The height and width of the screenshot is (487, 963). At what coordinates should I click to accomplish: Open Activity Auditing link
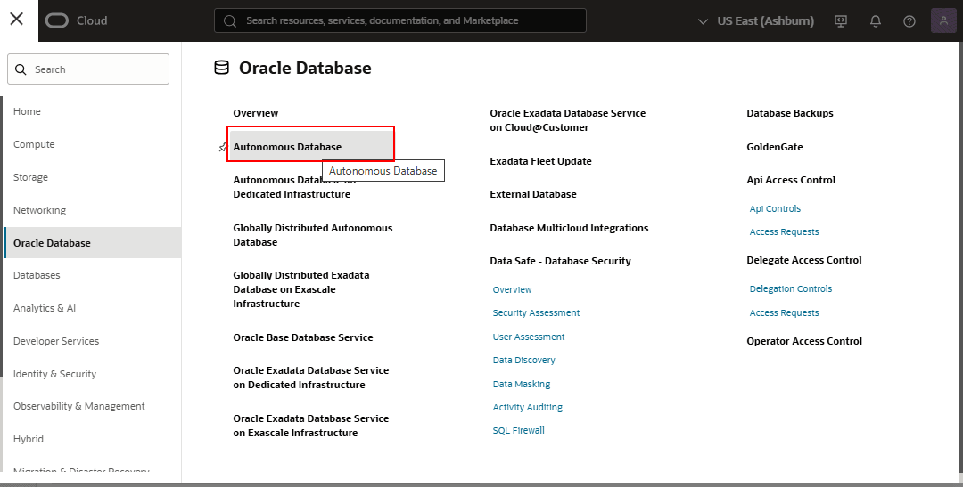click(528, 407)
